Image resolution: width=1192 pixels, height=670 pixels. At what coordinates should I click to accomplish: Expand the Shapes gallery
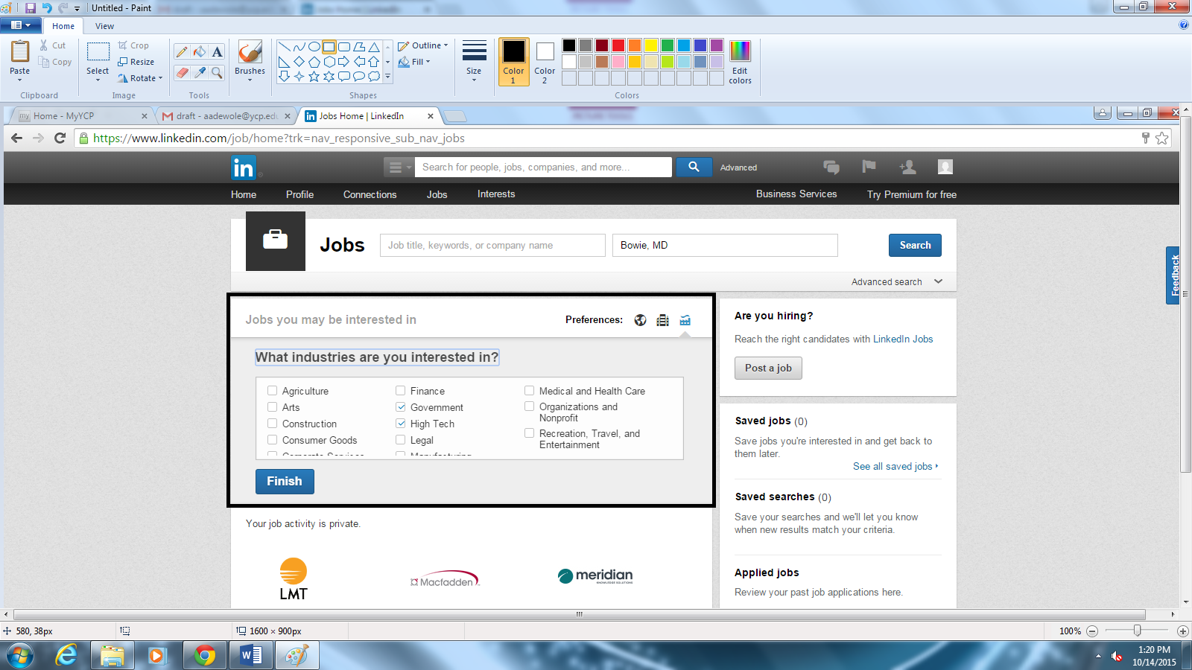point(387,77)
